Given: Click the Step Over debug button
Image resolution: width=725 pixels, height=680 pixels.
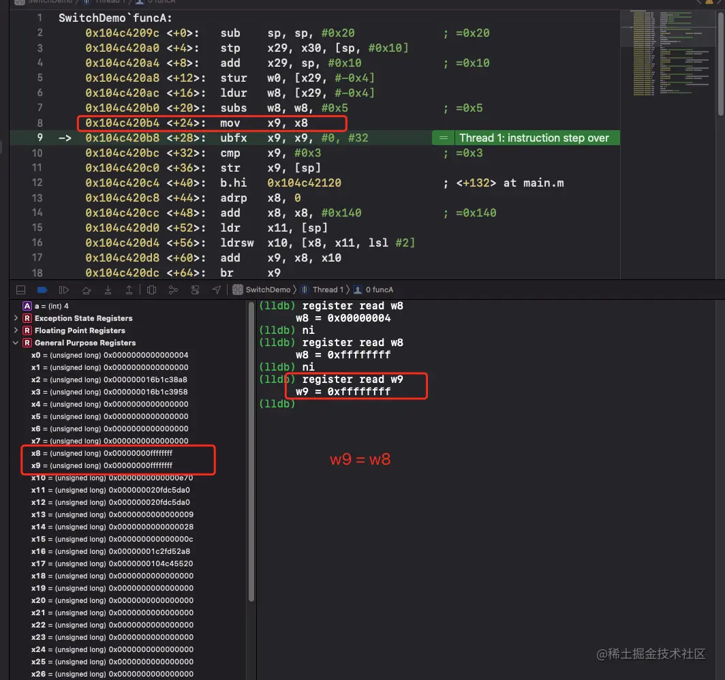Looking at the screenshot, I should coord(86,290).
